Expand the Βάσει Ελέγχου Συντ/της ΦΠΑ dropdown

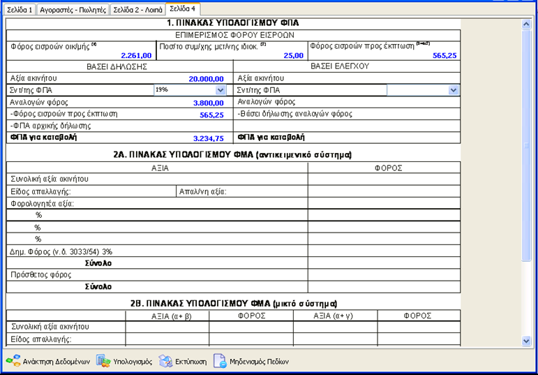coord(454,90)
